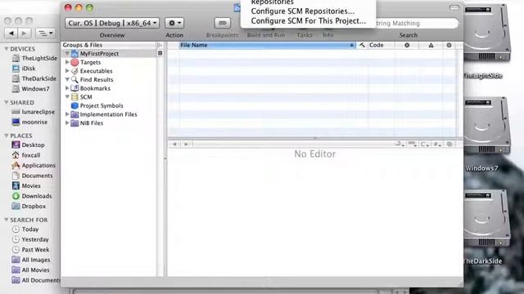Select the Targets bullseye icon

click(x=75, y=62)
